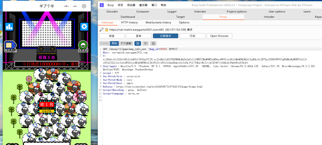Switch to the User options tab
Screen dimensions: 322x145
coord(277,12)
